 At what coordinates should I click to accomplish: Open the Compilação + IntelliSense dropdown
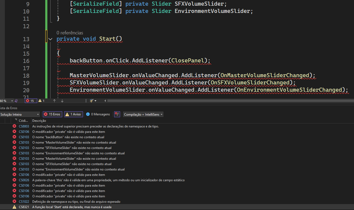pyautogui.click(x=143, y=114)
